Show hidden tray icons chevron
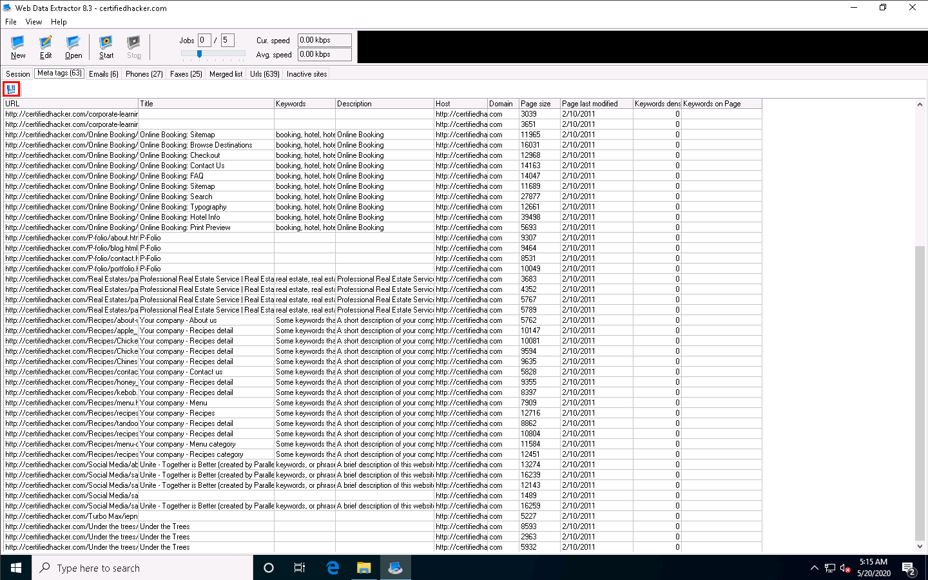This screenshot has width=928, height=580. click(815, 568)
